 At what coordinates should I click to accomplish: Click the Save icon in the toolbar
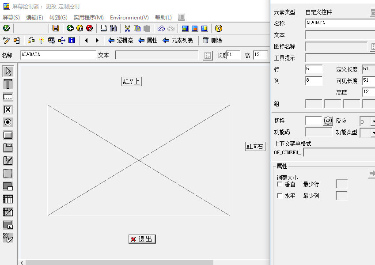coord(56,28)
